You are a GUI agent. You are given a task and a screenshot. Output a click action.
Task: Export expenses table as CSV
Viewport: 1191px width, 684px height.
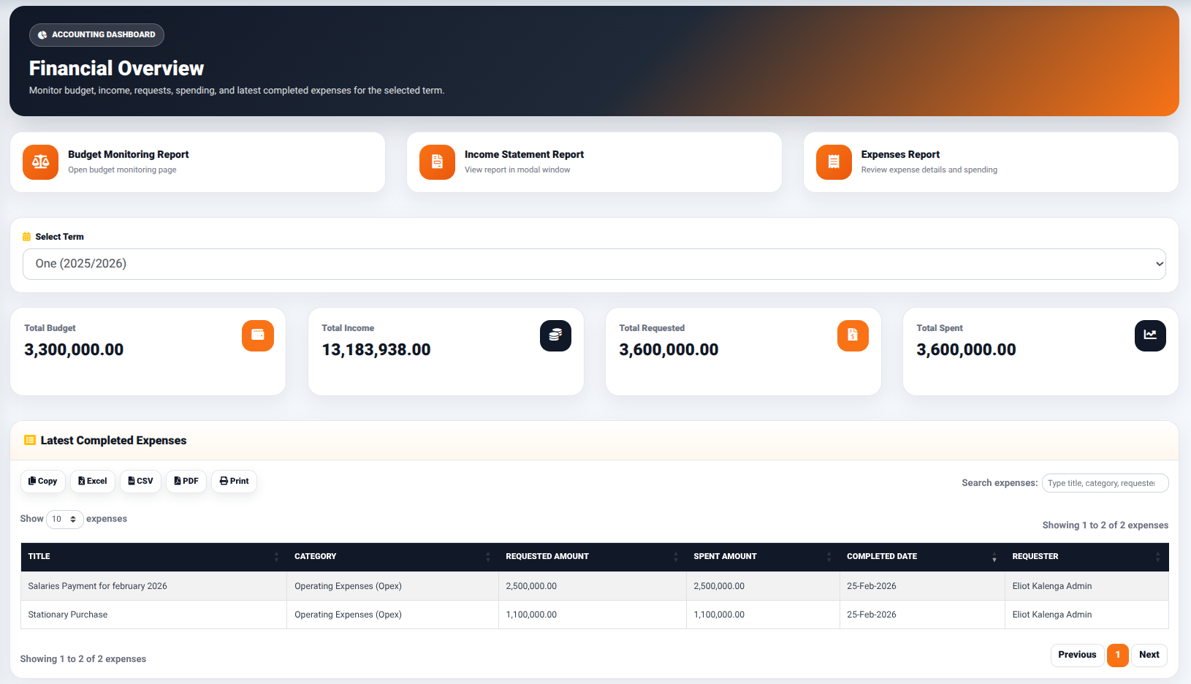(140, 481)
